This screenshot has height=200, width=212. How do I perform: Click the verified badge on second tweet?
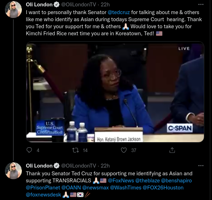pos(56,166)
